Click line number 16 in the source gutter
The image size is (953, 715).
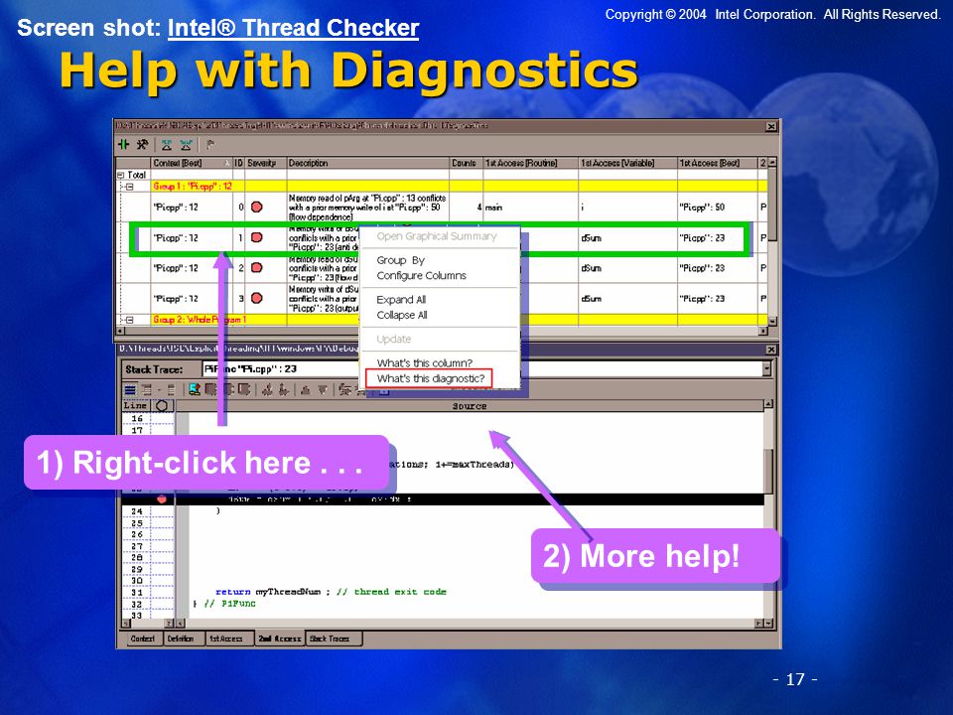point(137,418)
